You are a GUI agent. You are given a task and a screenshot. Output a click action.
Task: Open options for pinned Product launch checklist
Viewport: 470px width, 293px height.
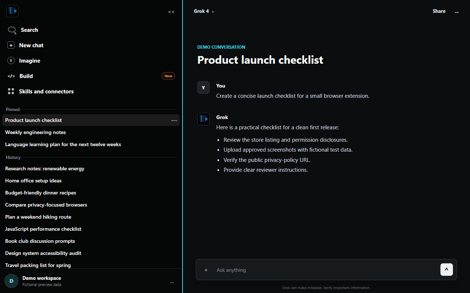[174, 120]
